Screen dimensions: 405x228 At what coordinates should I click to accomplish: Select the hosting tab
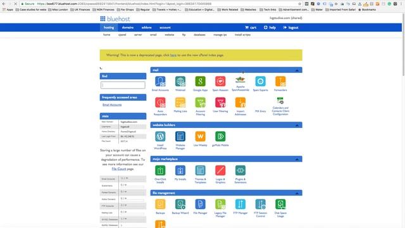pyautogui.click(x=109, y=27)
